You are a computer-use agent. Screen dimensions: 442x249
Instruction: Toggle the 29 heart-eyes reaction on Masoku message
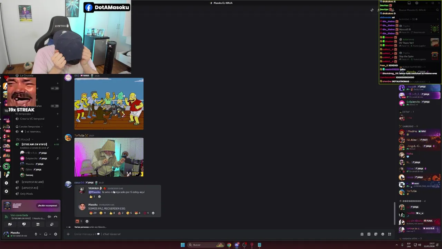[93, 213]
